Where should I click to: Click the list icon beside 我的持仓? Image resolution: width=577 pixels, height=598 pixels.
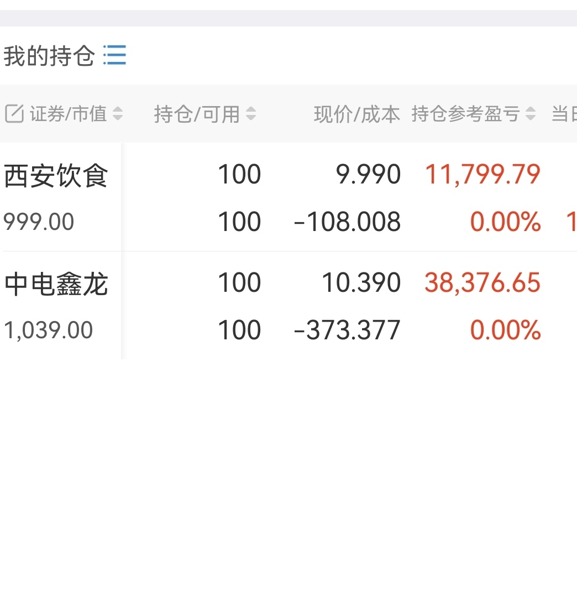[115, 55]
